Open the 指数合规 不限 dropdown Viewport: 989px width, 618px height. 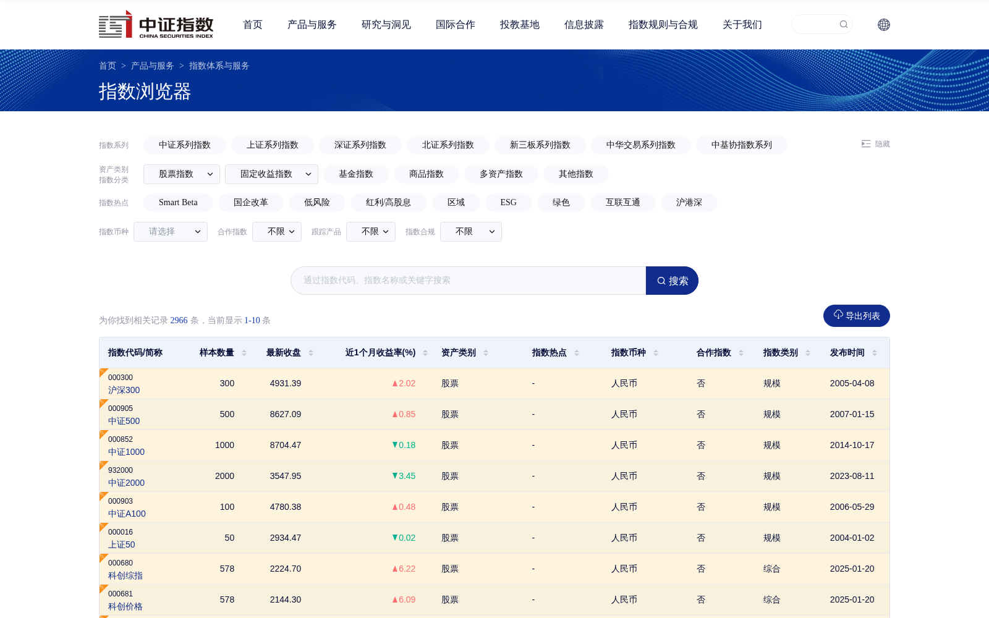pos(471,232)
